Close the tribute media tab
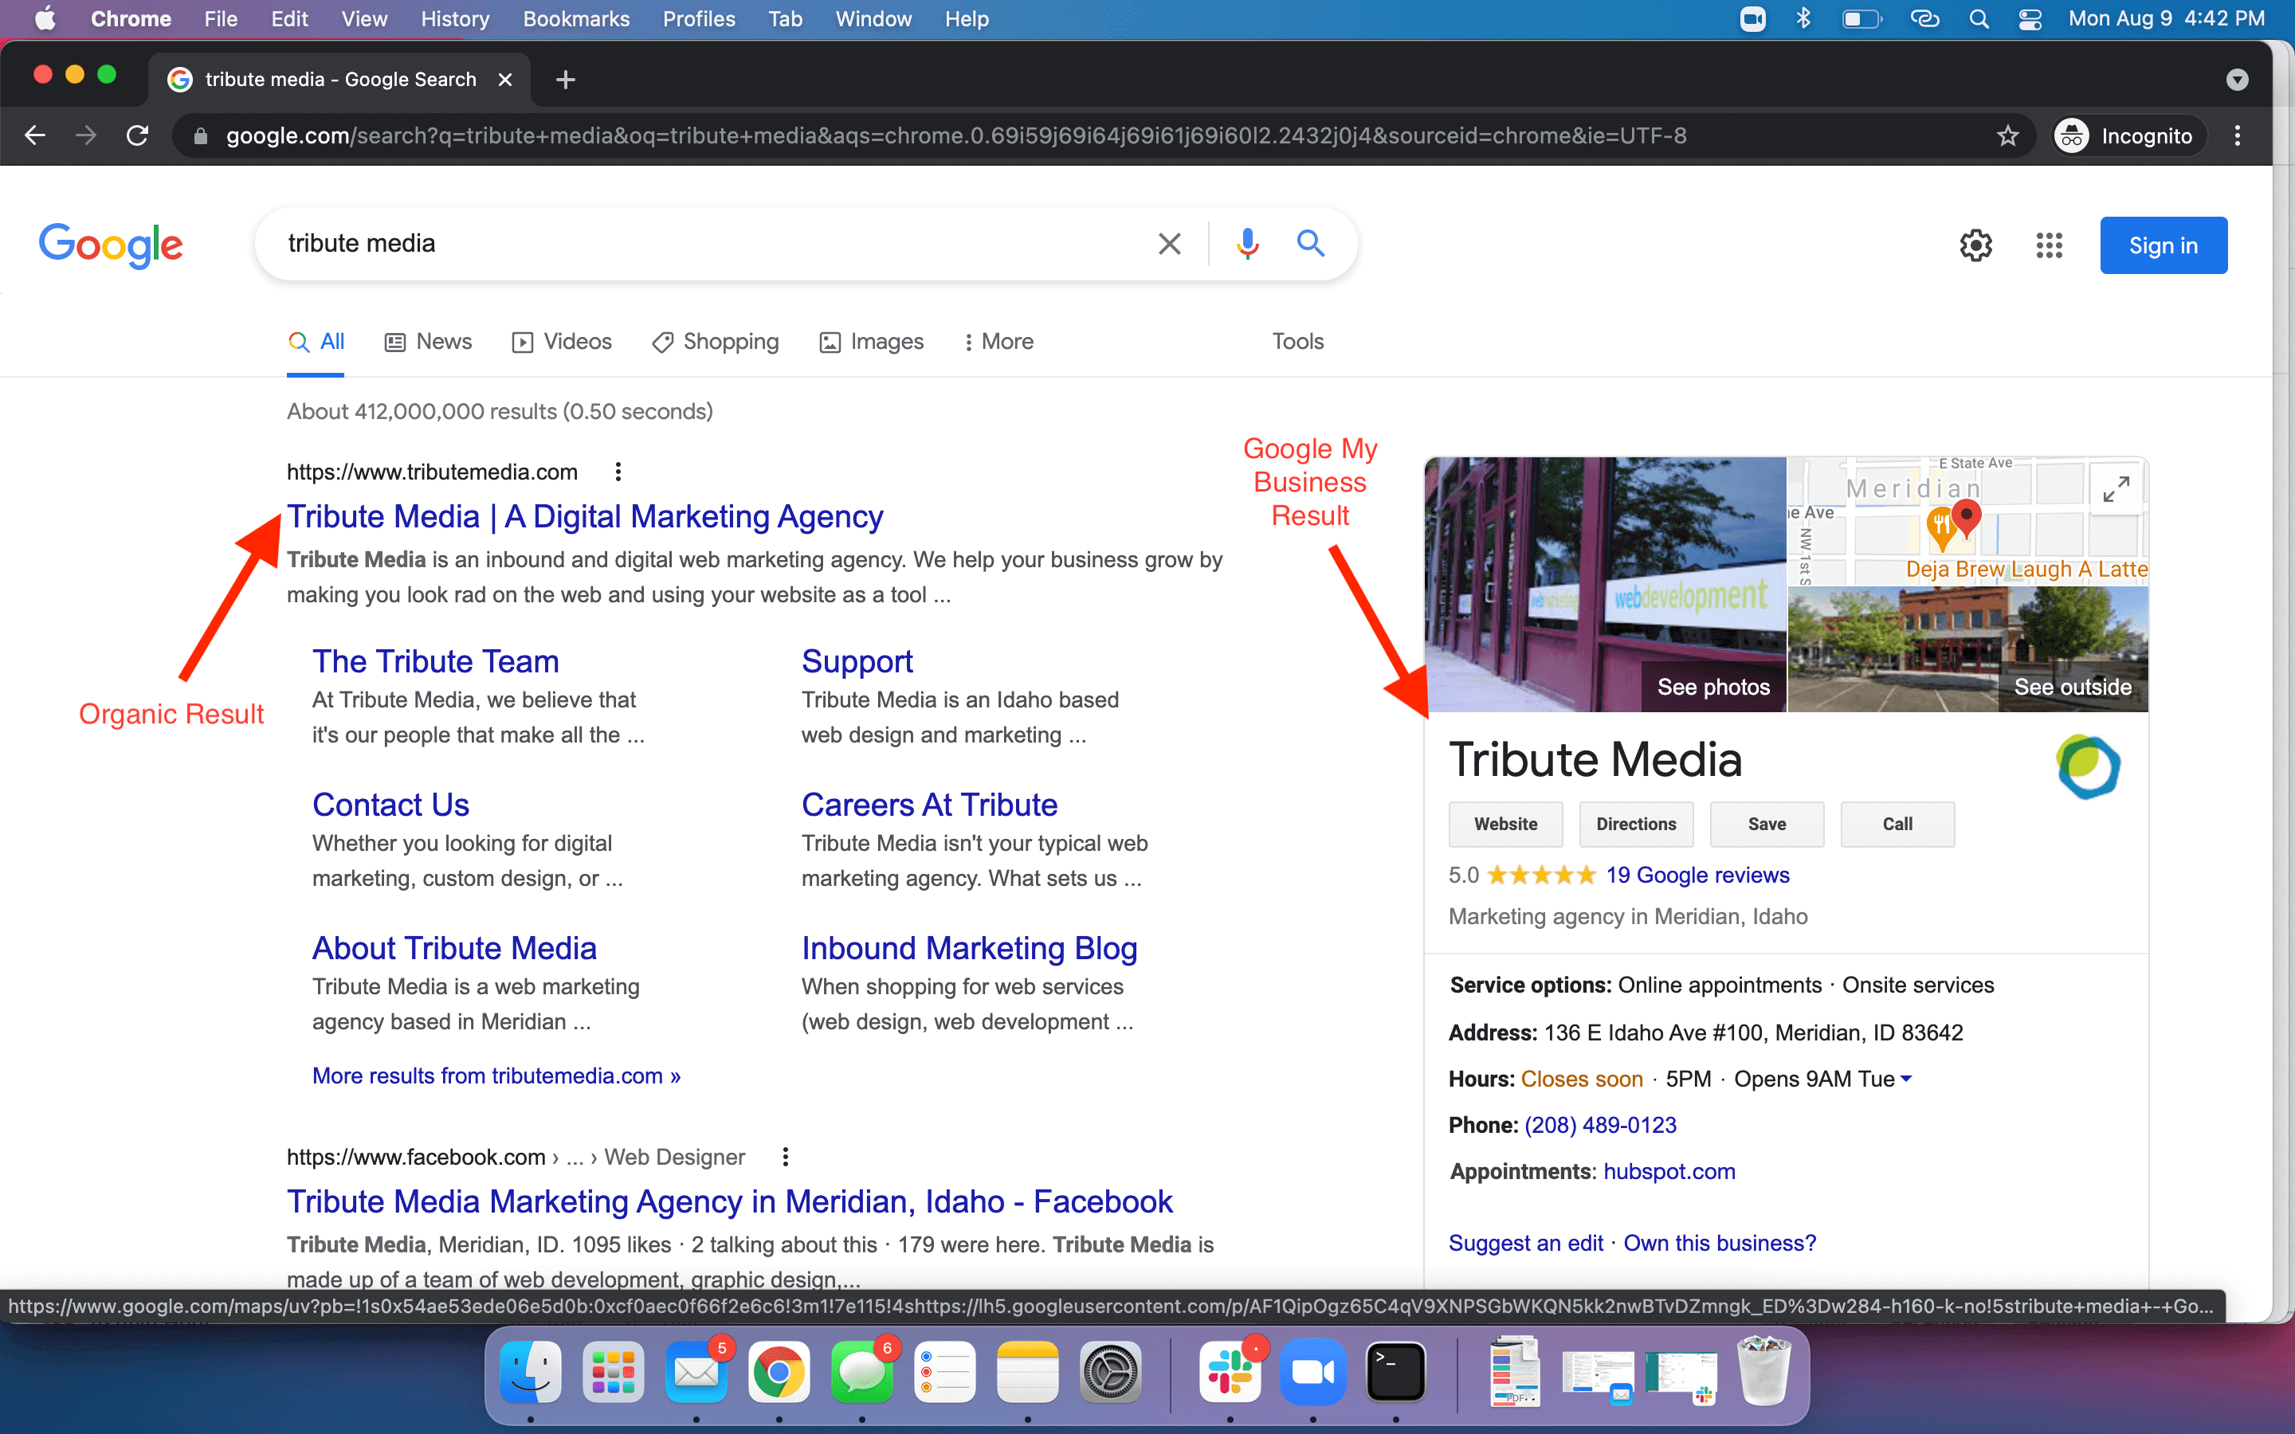 tap(505, 80)
